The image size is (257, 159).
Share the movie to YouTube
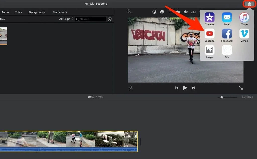pos(209,34)
